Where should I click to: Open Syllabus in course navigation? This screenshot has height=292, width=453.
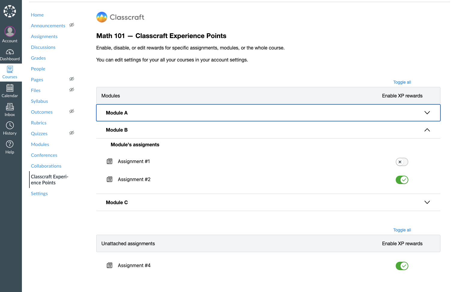pyautogui.click(x=39, y=101)
